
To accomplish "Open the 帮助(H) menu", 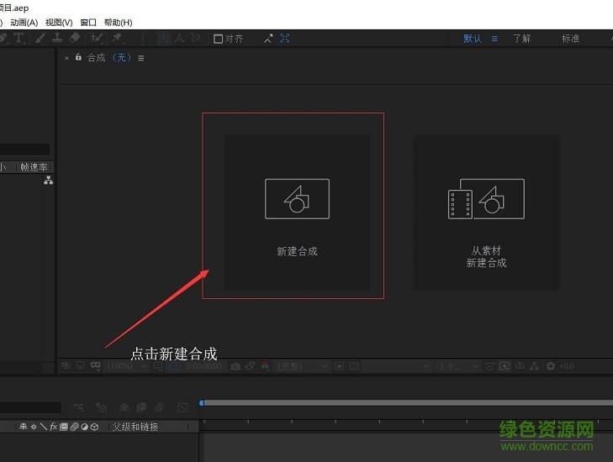I will 118,23.
